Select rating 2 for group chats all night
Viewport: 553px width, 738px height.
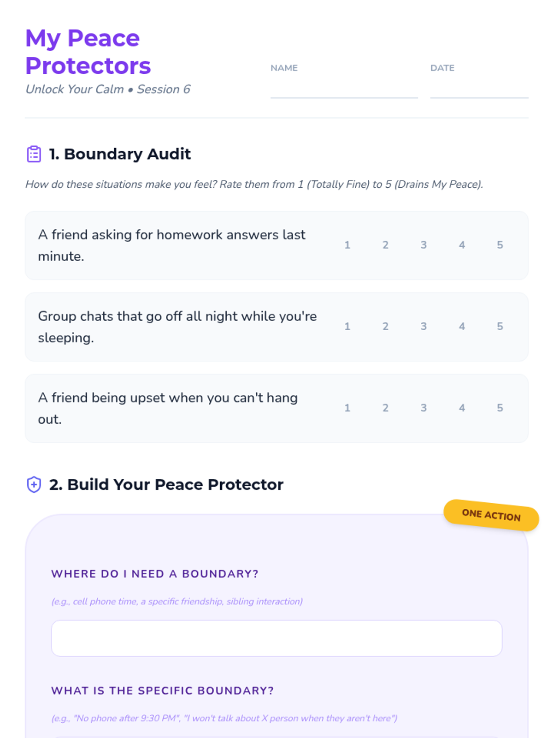coord(386,327)
